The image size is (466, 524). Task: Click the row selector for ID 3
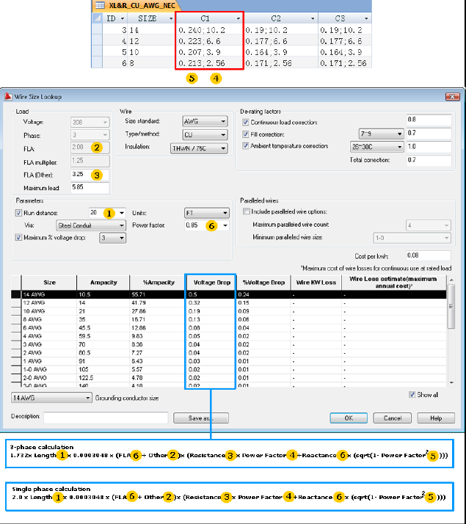(x=97, y=30)
